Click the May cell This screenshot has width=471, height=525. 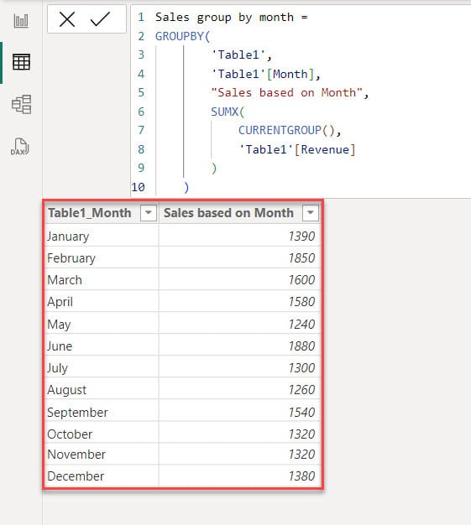coord(102,324)
